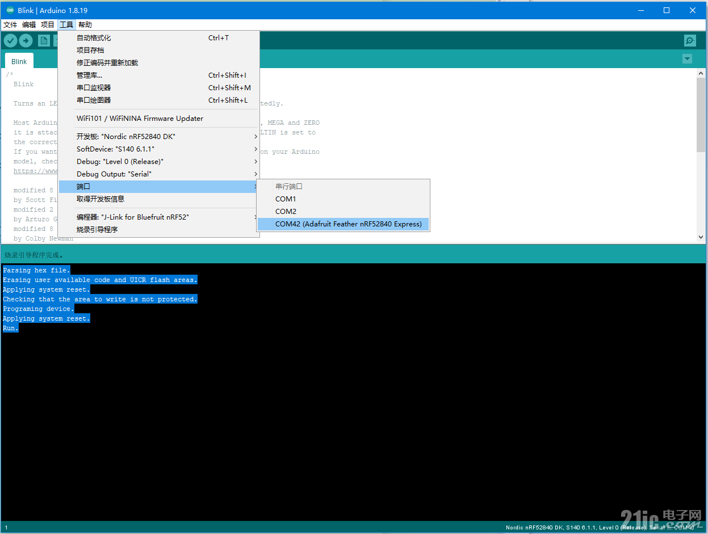
Task: Click the Arduino logo in title bar
Action: click(x=10, y=10)
